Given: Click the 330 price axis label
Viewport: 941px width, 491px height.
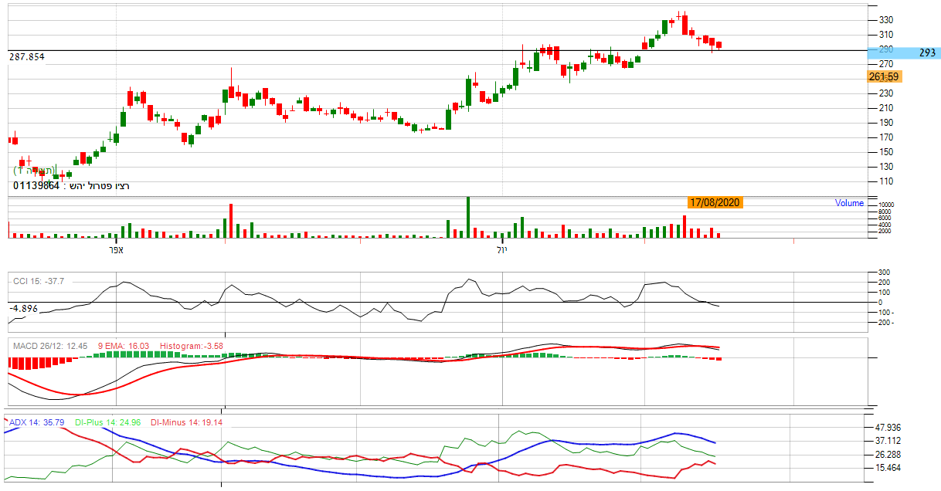Looking at the screenshot, I should click(x=885, y=20).
